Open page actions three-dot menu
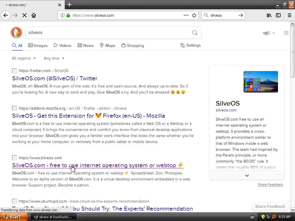The image size is (295, 221). tap(186, 15)
